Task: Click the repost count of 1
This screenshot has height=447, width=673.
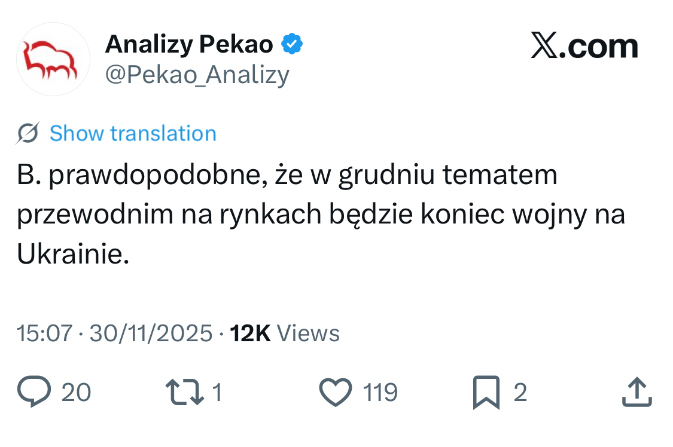Action: point(217,393)
